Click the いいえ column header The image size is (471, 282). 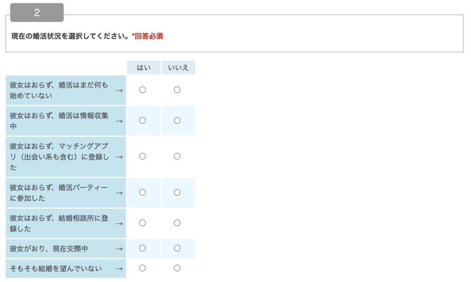click(178, 68)
